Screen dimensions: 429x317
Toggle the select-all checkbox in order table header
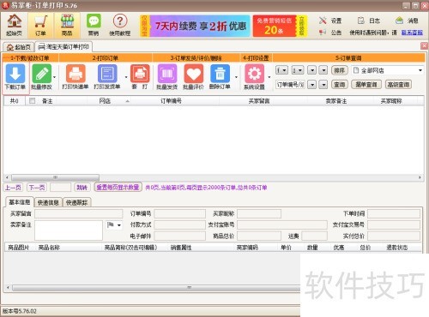click(x=32, y=100)
